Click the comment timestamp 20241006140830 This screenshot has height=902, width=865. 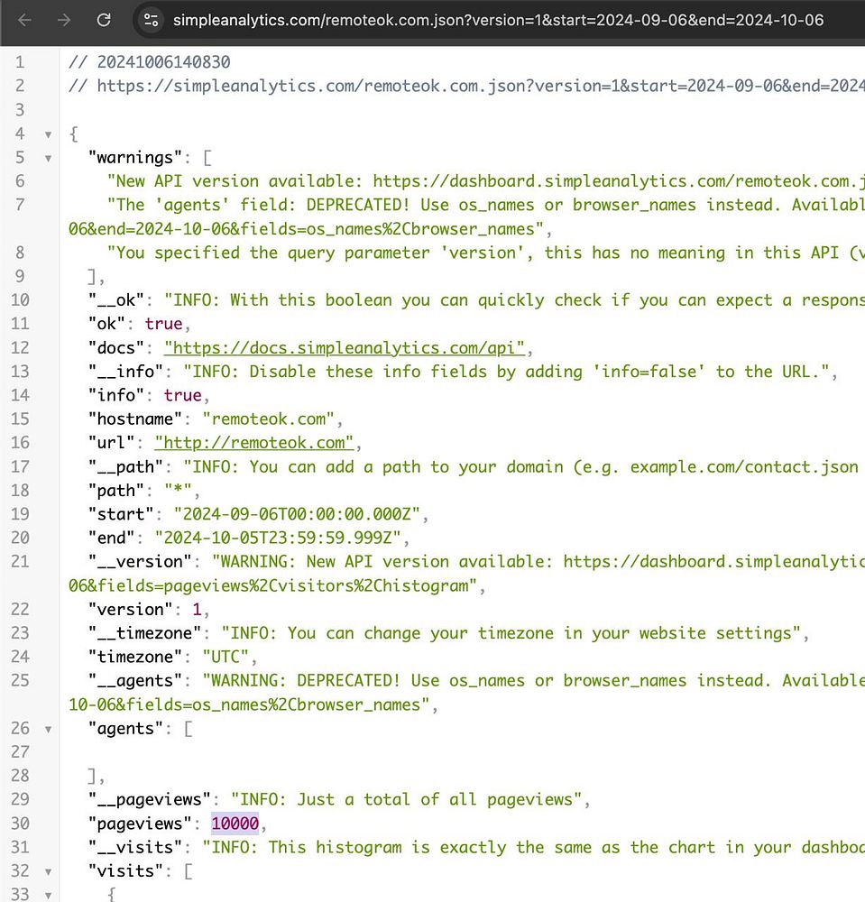(x=163, y=62)
